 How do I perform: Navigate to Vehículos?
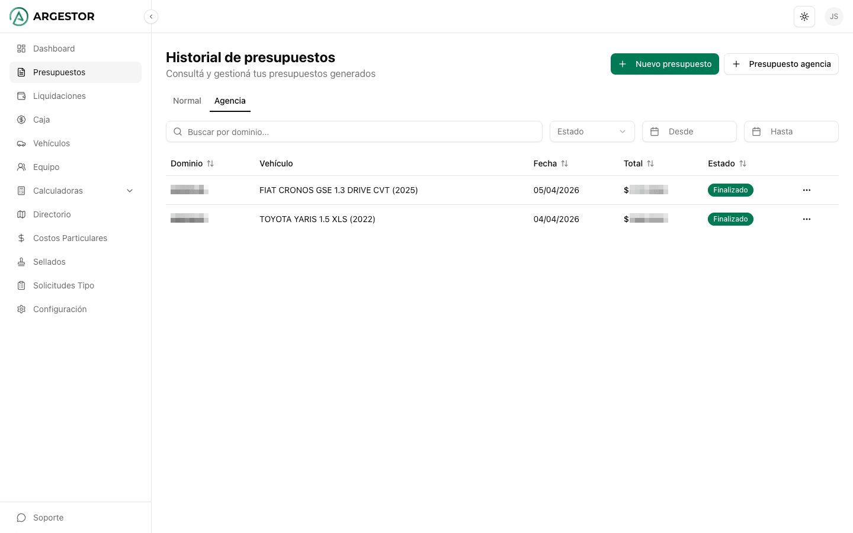tap(51, 143)
